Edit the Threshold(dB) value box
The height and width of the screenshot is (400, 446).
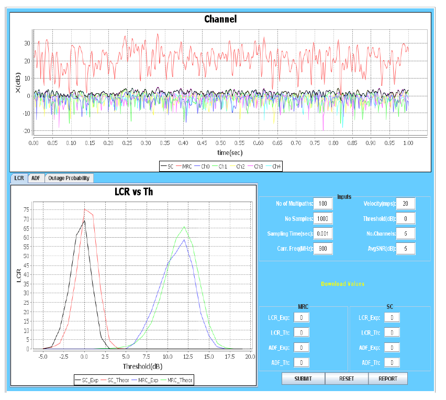tap(405, 219)
